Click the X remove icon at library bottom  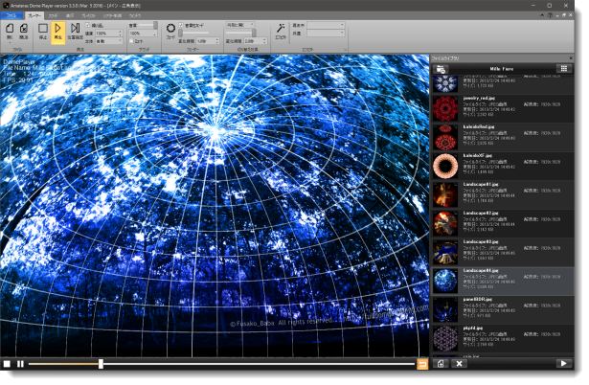[x=459, y=363]
